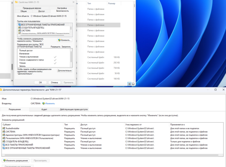This screenshot has width=226, height=167.
Task: Click the shield icon on the Изменить... button
Action: pos(59,40)
